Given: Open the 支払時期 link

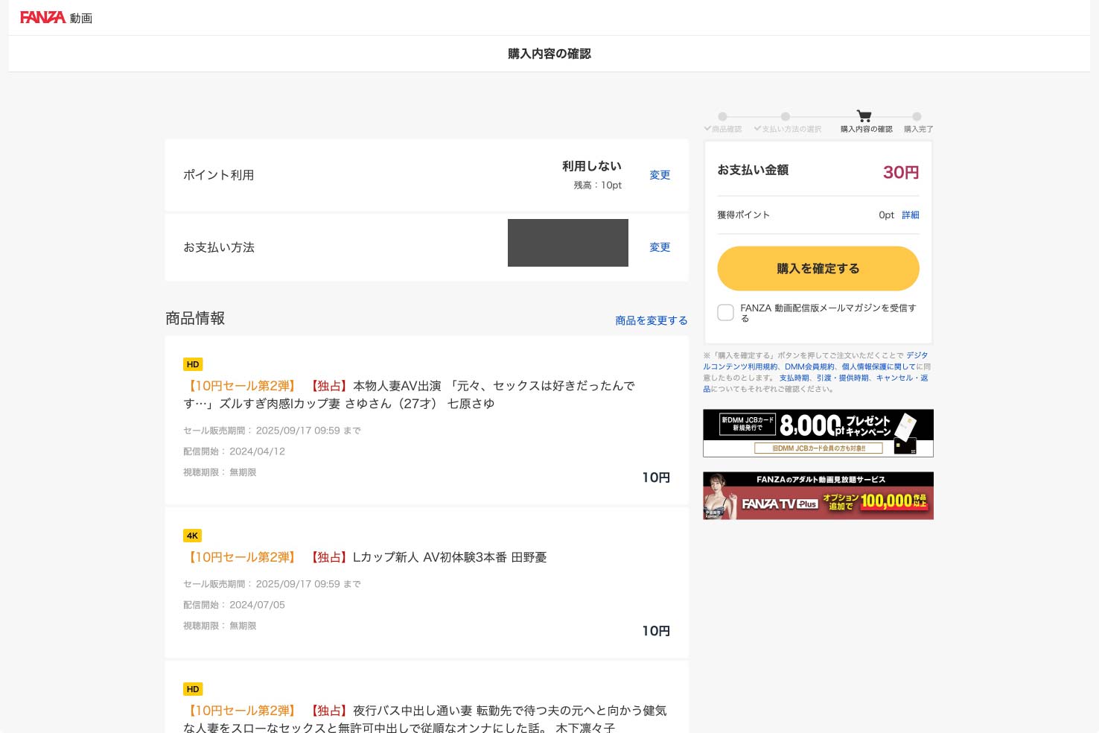Looking at the screenshot, I should [x=794, y=378].
